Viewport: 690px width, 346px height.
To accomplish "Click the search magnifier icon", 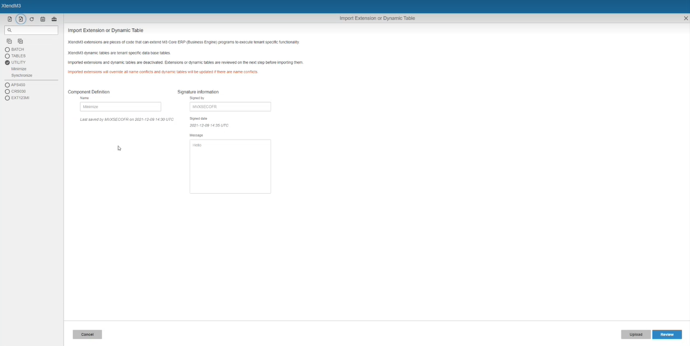I will [9, 30].
